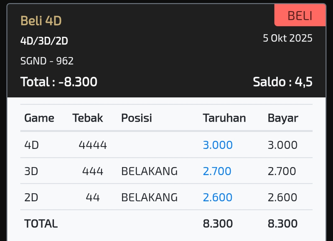The width and height of the screenshot is (333, 241).
Task: Click the Tebak column header
Action: [88, 118]
